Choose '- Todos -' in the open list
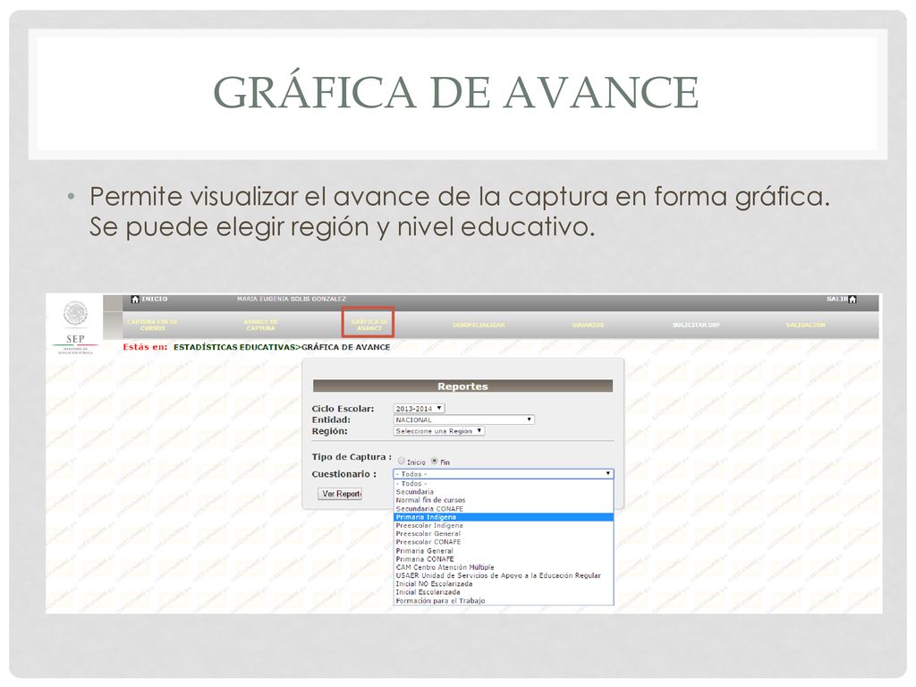Image resolution: width=916 pixels, height=687 pixels. point(504,484)
